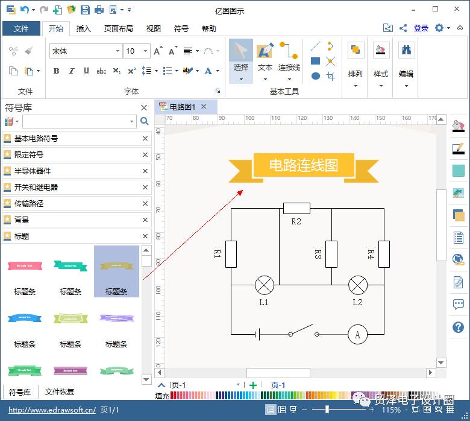Switch to the 帮助 ribbon tab
This screenshot has width=470, height=421.
coord(209,29)
